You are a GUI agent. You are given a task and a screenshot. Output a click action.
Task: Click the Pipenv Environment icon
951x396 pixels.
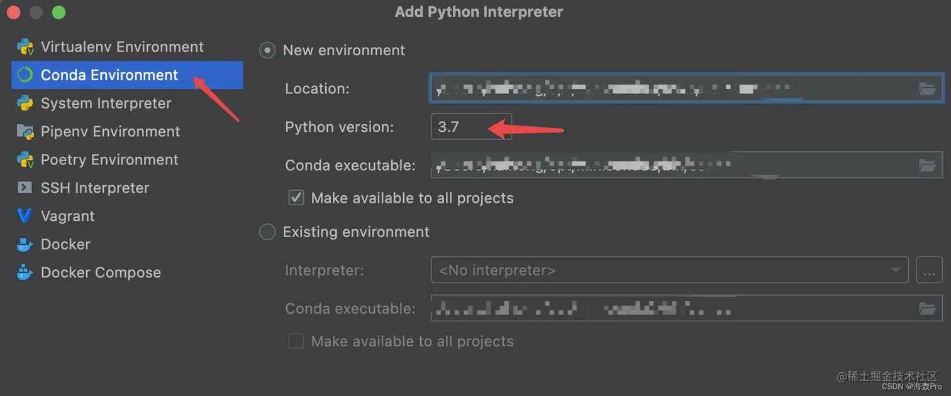pyautogui.click(x=25, y=132)
